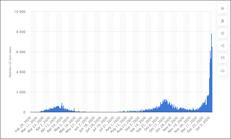
Task: Open chart settings with gear icon
Action: (x=223, y=33)
